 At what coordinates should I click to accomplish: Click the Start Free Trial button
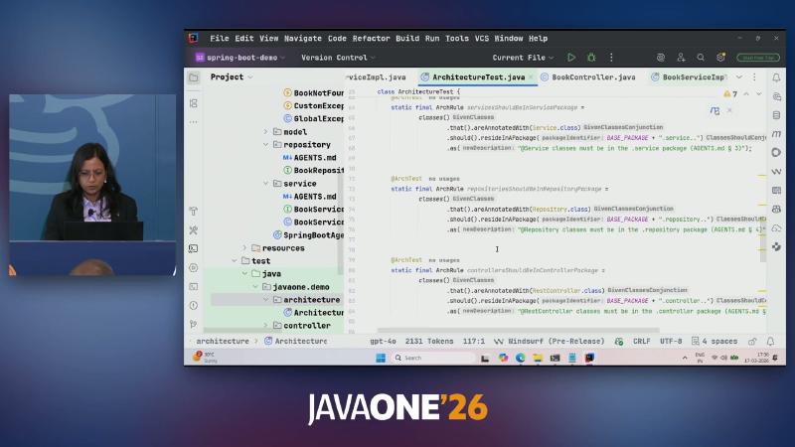tap(758, 58)
